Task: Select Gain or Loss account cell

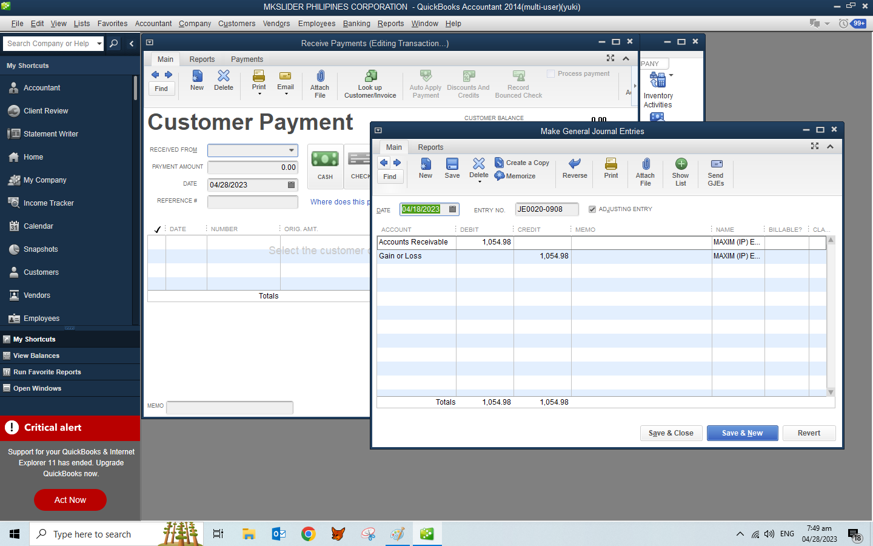Action: pyautogui.click(x=416, y=256)
